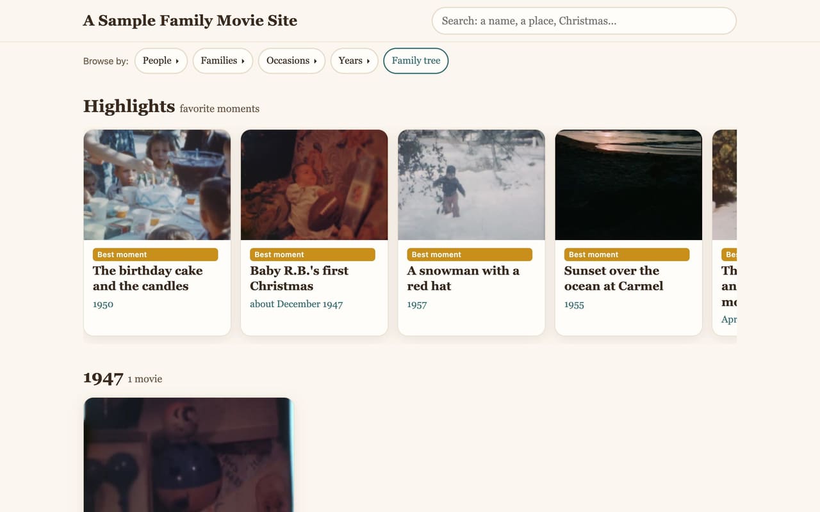Click title 'The birthday cake and the candles'
Screen dimensions: 820x512
coord(148,278)
